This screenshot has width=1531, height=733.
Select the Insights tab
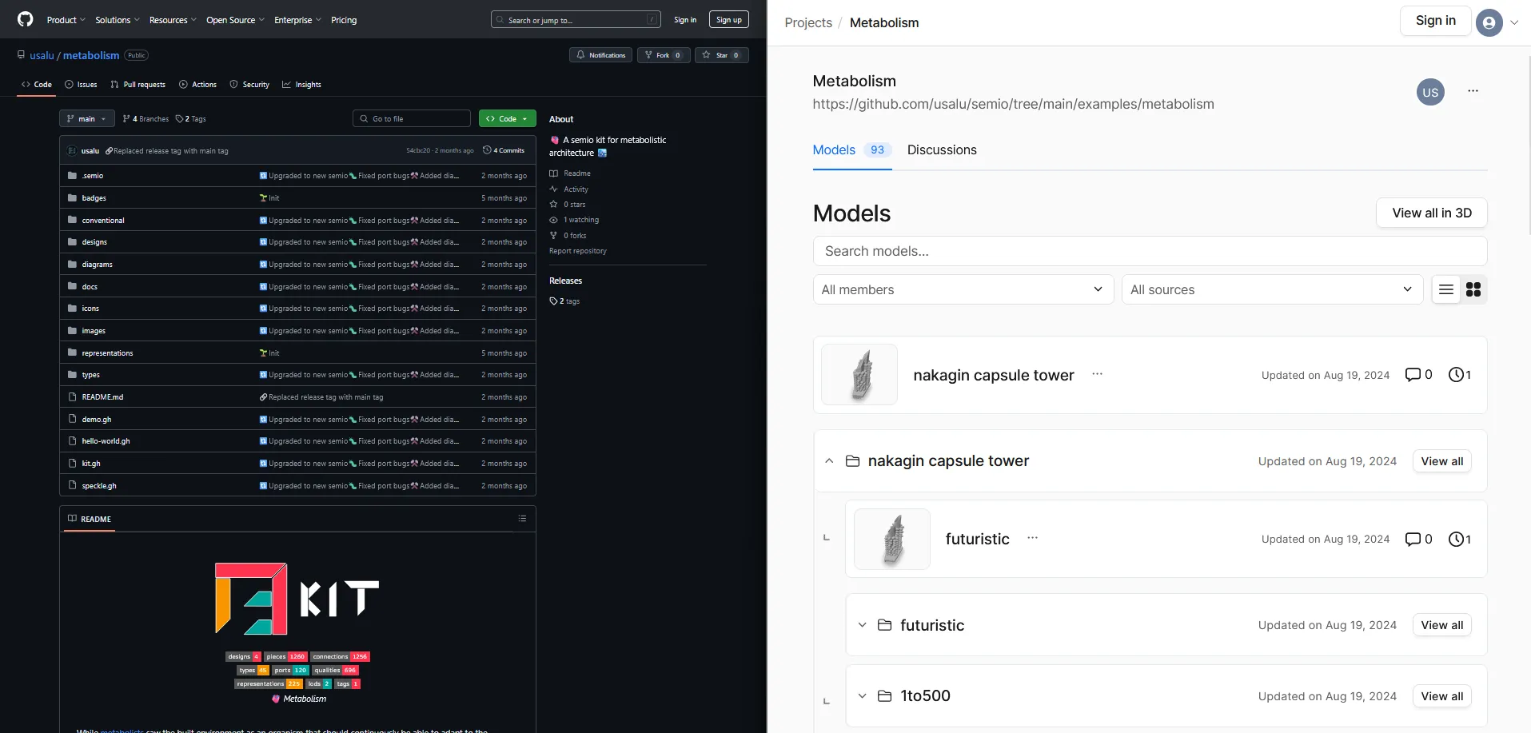tap(301, 85)
